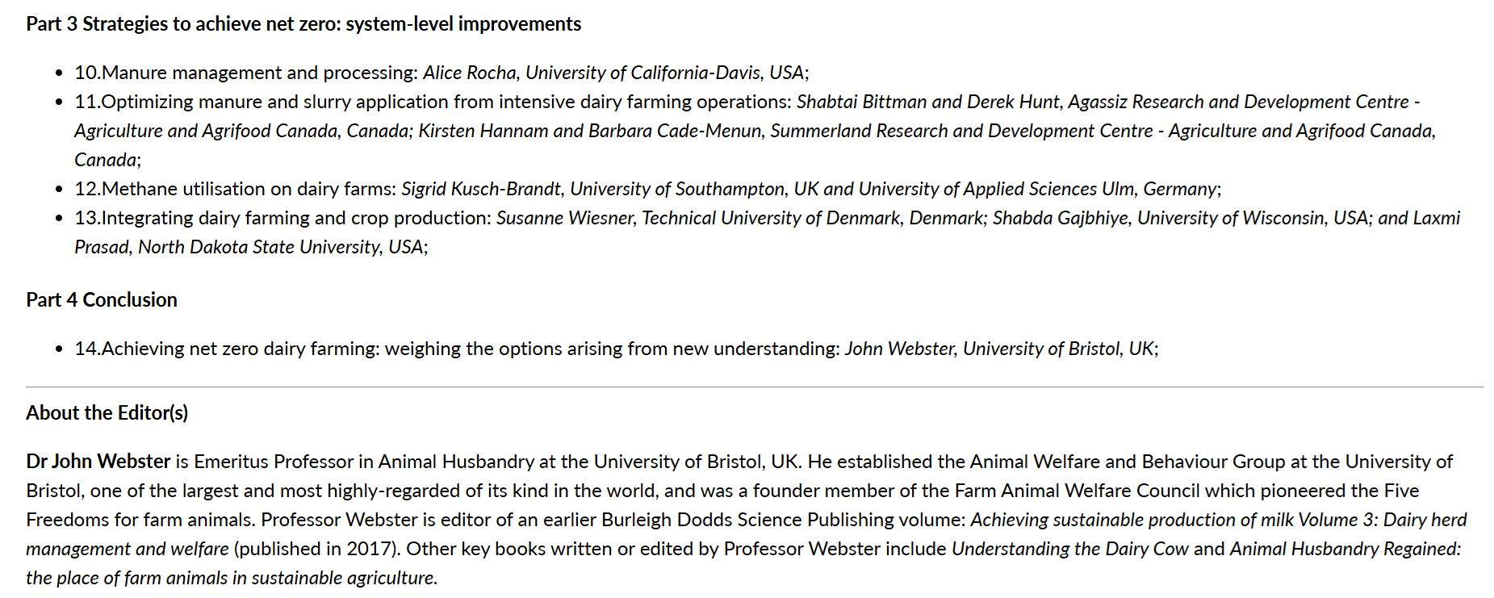Click Understanding the Dairy Cow book title

(x=1069, y=549)
